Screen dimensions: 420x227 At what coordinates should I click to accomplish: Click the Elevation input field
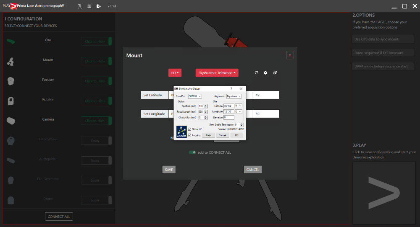[x=229, y=118]
